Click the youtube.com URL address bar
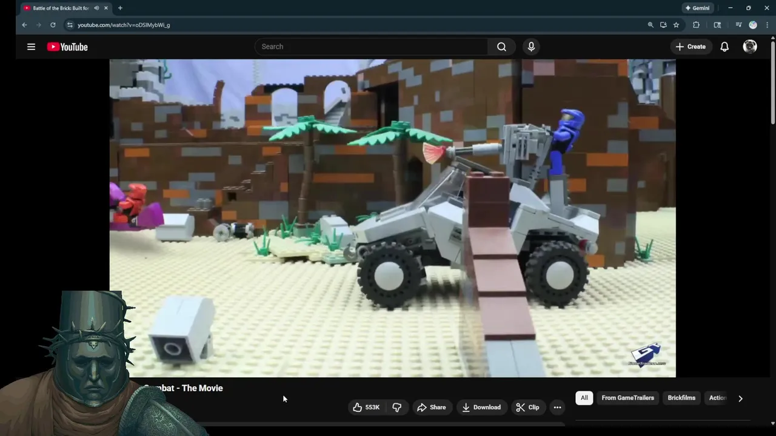The width and height of the screenshot is (776, 436). tap(124, 25)
